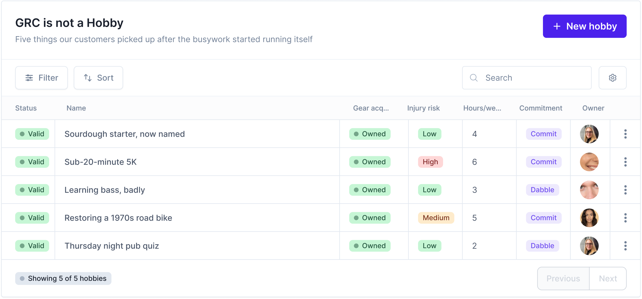Open row menu for Sub-20-minute 5K
642x299 pixels.
(625, 162)
